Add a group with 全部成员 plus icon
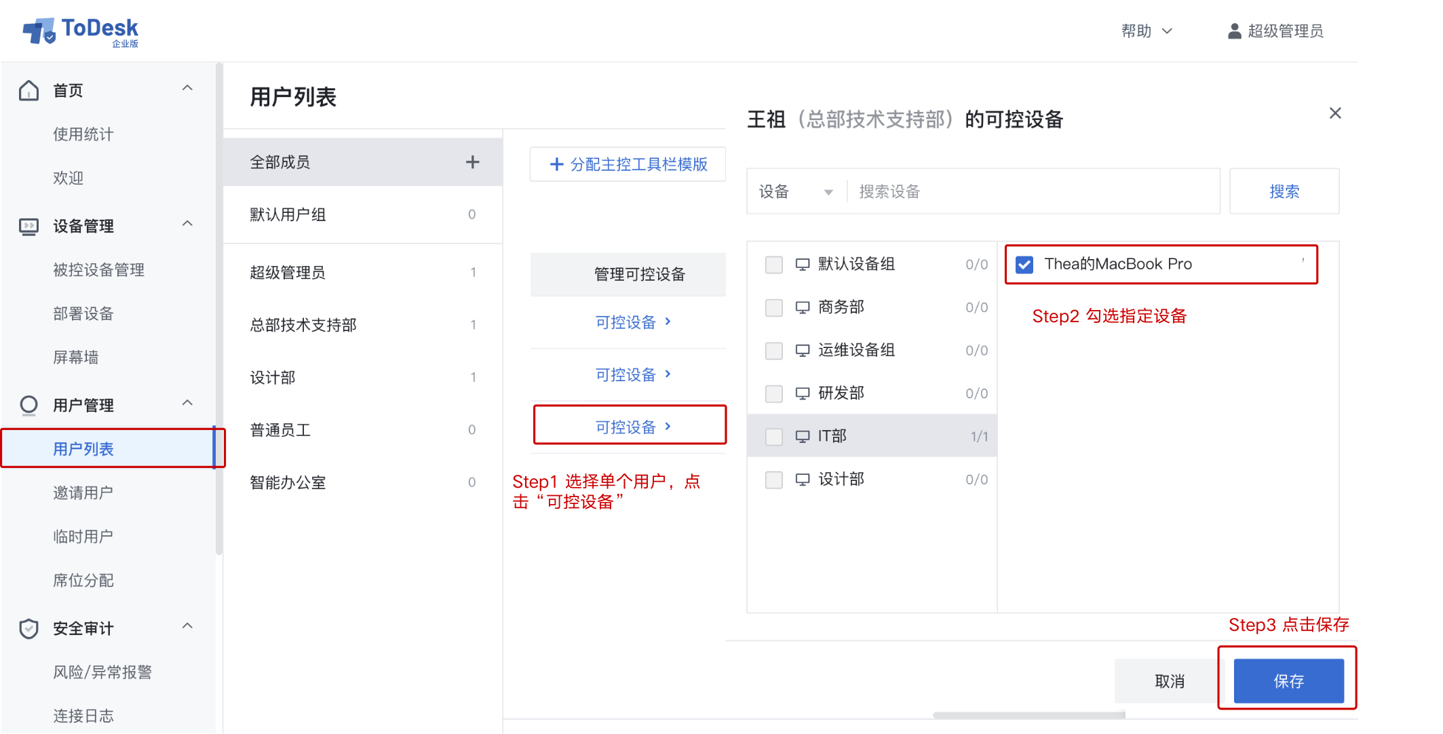The height and width of the screenshot is (734, 1443). pos(473,162)
